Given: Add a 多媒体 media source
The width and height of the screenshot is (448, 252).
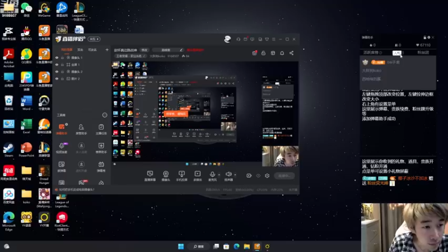Looking at the screenshot, I should 198,176.
